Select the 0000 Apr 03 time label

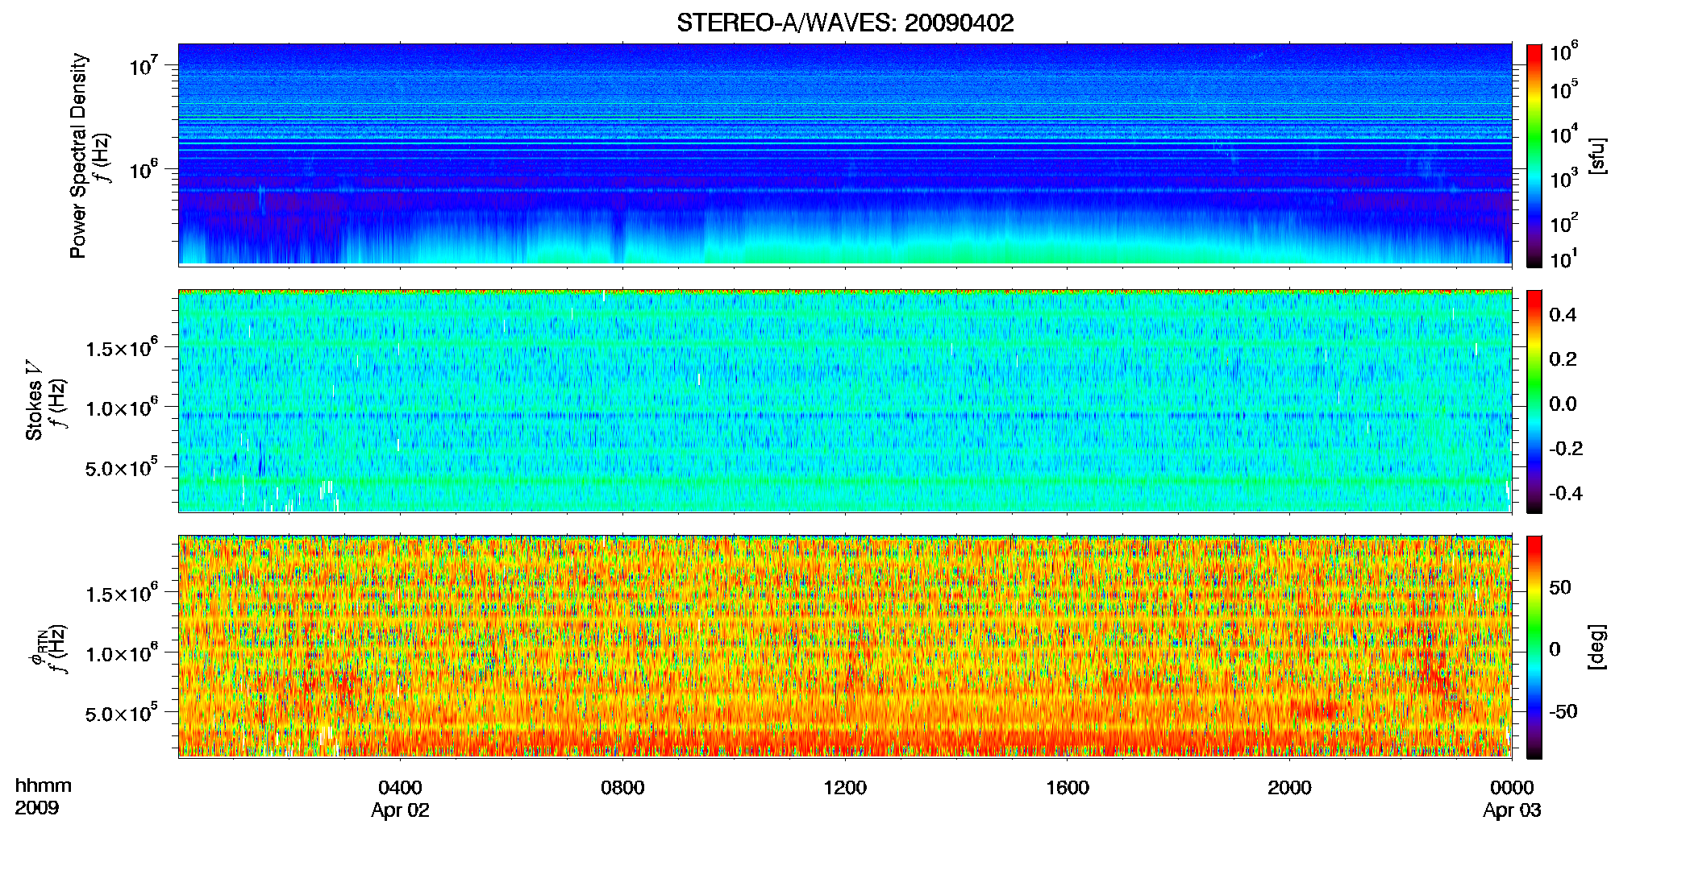pos(1512,798)
